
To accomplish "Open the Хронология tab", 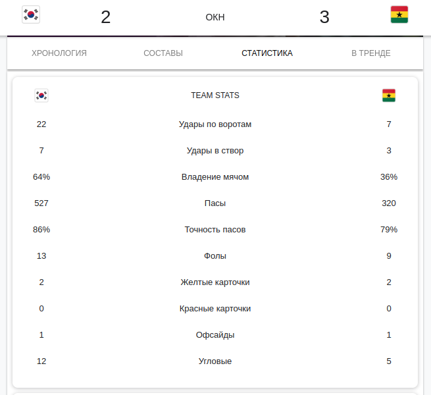I will 59,53.
